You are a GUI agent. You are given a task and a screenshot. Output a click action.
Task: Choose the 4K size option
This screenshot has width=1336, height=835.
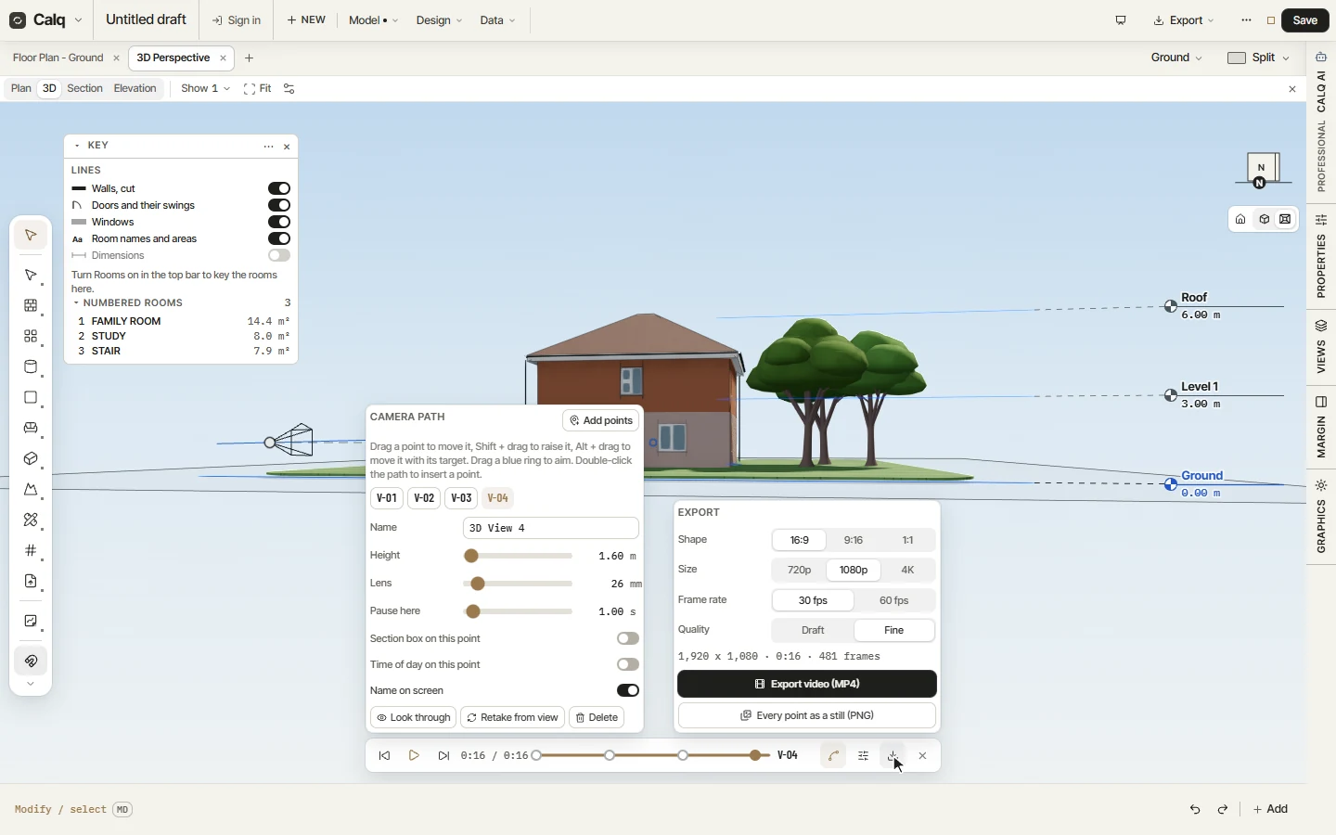[x=908, y=571]
